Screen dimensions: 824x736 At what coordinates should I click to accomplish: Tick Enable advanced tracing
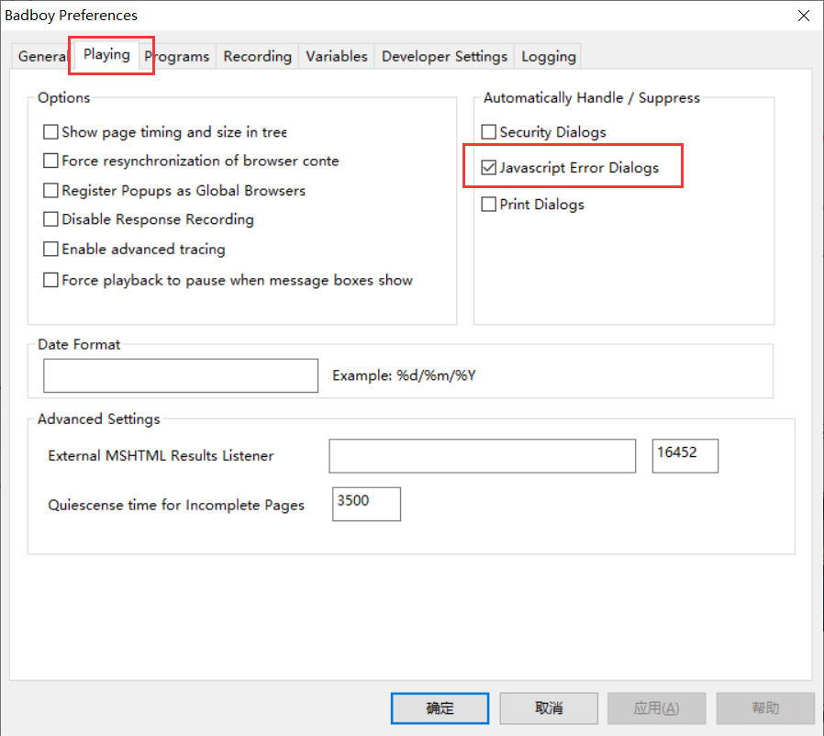(x=51, y=249)
